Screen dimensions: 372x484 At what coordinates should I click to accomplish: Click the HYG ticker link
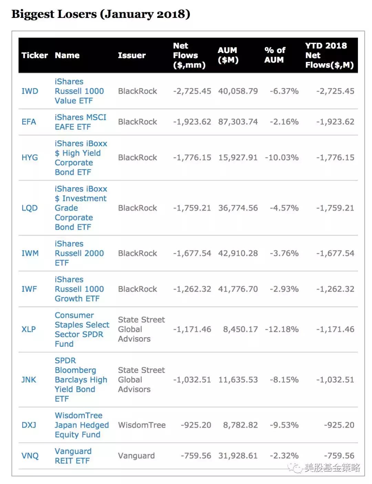point(30,158)
